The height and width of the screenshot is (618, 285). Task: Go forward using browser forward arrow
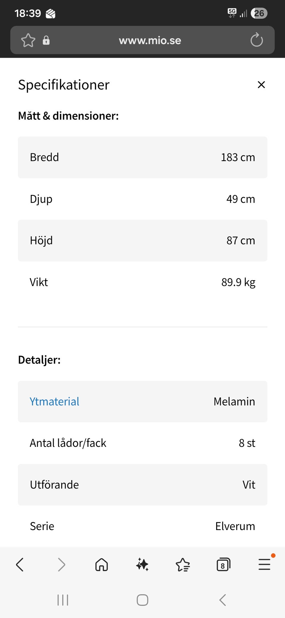[61, 565]
